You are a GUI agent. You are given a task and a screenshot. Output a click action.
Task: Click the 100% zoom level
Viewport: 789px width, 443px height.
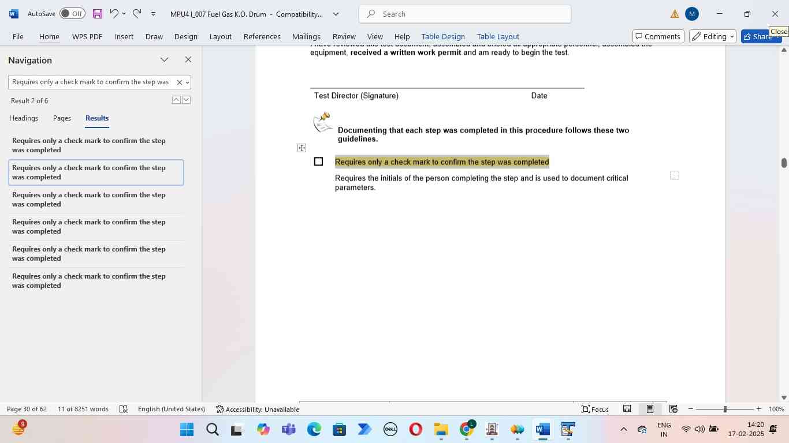776,409
